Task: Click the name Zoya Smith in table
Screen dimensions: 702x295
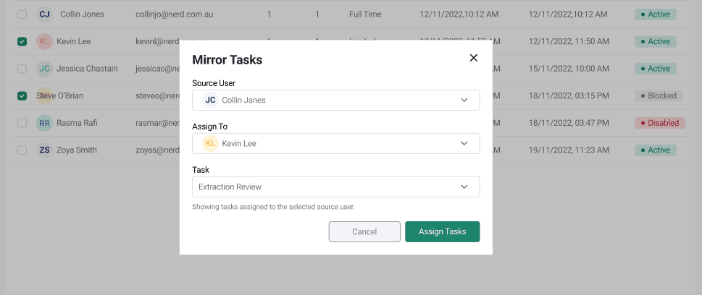Action: point(76,150)
